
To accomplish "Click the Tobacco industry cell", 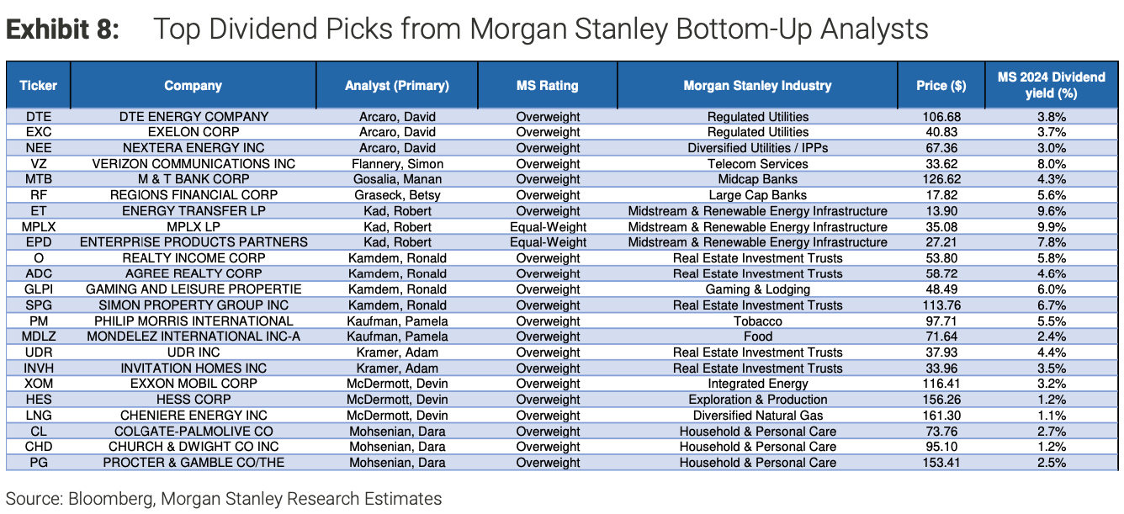I will [757, 321].
